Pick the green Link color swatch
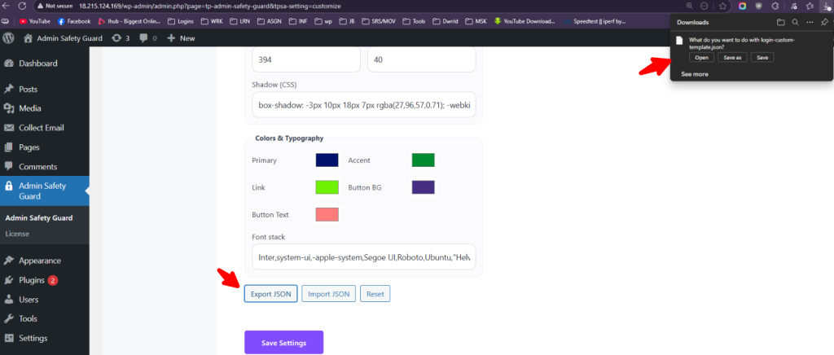Screen dimensions: 834x355 point(327,187)
